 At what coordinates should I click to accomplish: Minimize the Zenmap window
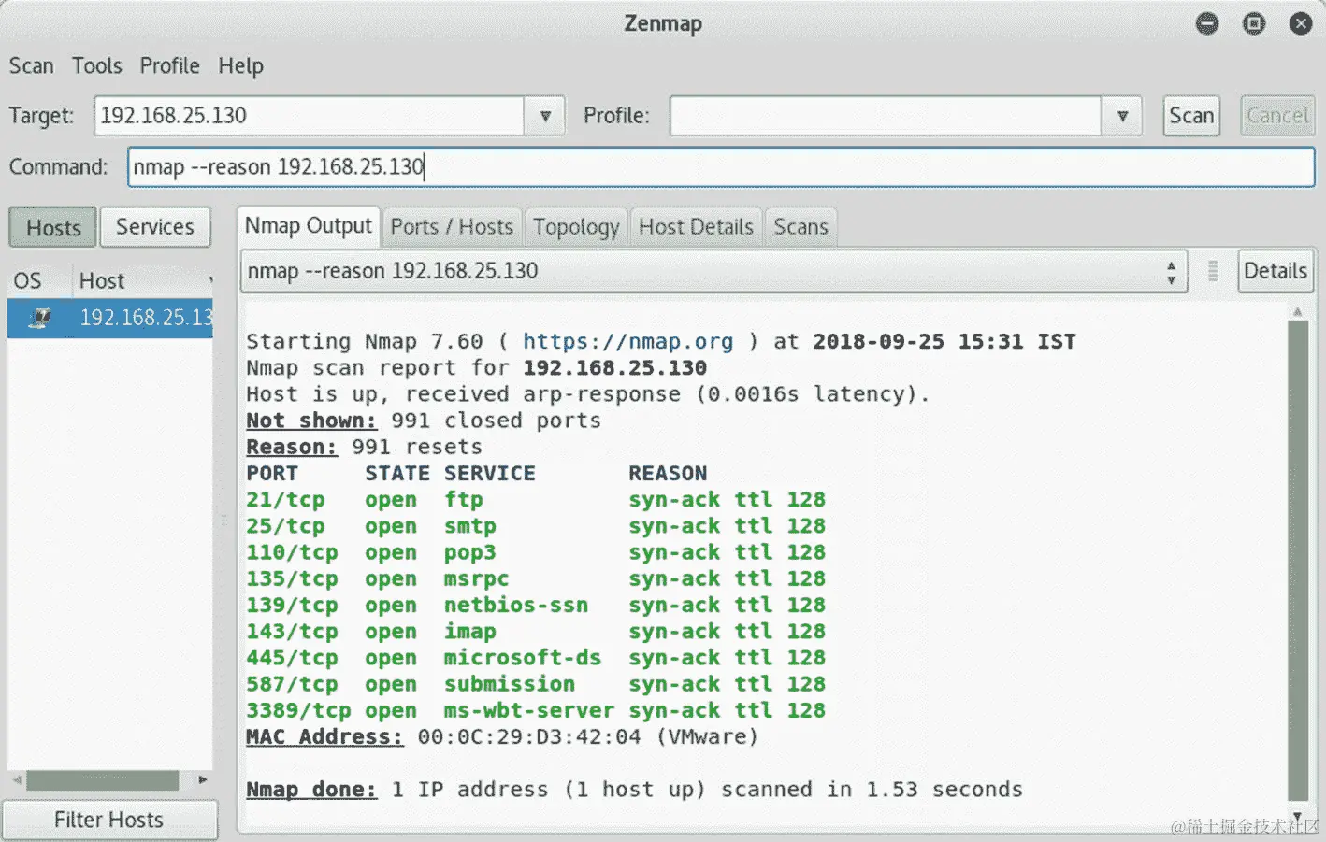click(x=1207, y=23)
